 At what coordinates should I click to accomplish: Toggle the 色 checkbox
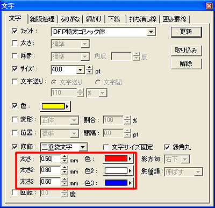(15, 106)
